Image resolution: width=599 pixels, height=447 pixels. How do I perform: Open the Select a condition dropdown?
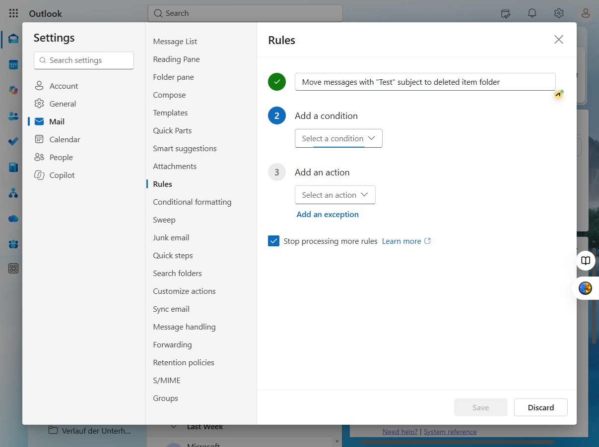pos(338,138)
